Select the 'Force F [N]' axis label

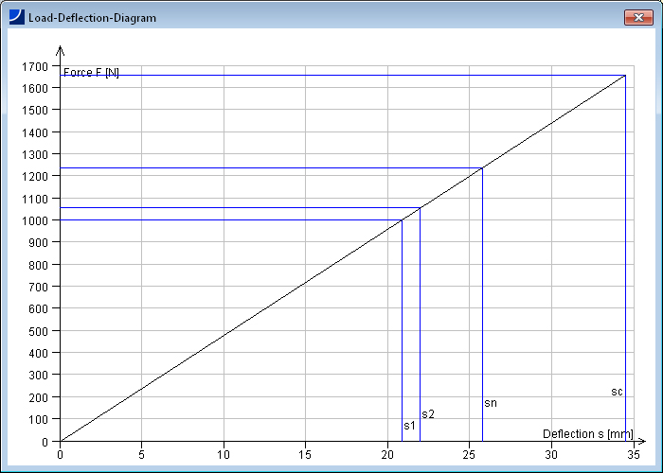coord(91,73)
